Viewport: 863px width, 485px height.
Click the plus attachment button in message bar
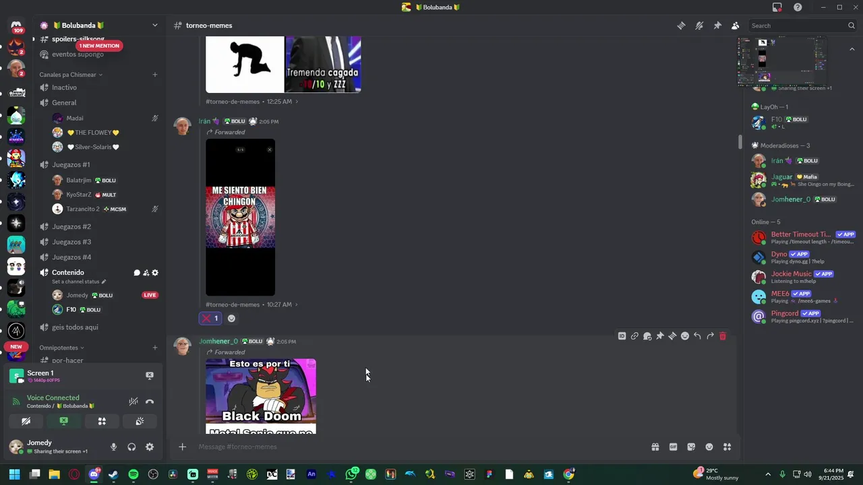click(182, 447)
